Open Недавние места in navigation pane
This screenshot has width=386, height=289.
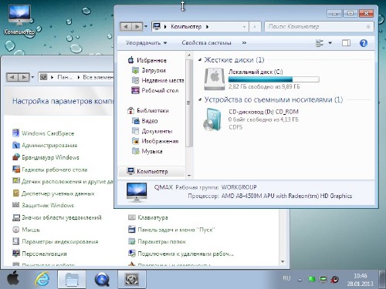(157, 80)
